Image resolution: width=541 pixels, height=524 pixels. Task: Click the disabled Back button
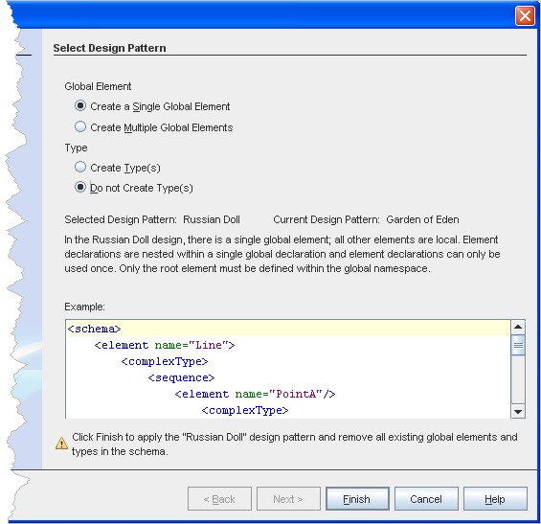219,498
